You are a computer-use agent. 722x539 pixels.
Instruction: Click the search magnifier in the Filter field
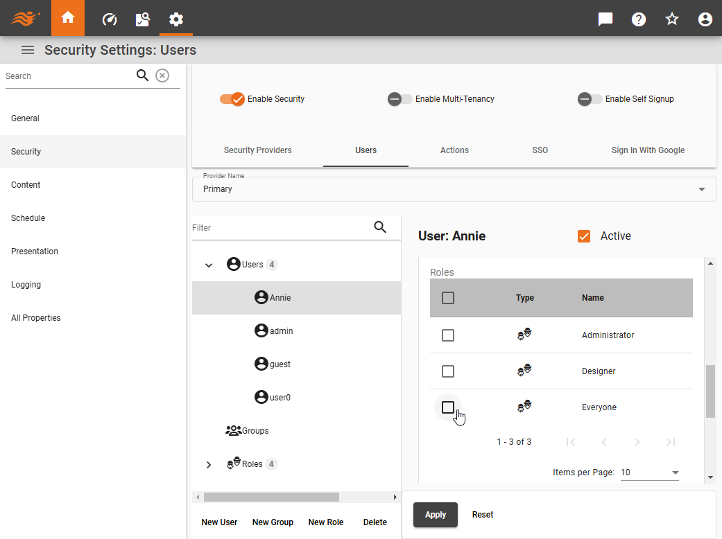coord(380,227)
